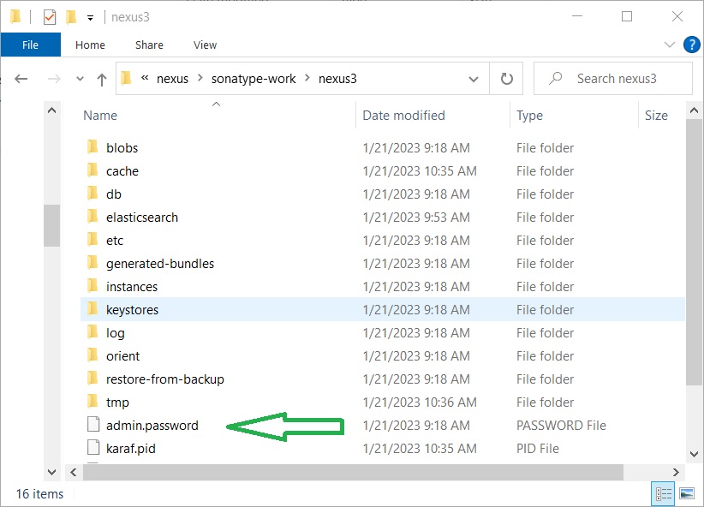Select the generated-bundles folder
Image resolution: width=704 pixels, height=507 pixels.
(383, 264)
